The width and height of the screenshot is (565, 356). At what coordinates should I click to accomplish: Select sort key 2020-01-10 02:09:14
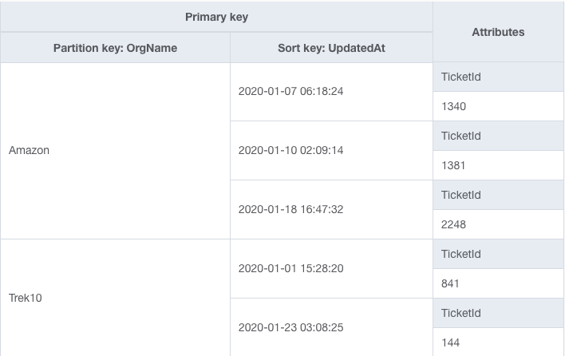pos(290,150)
